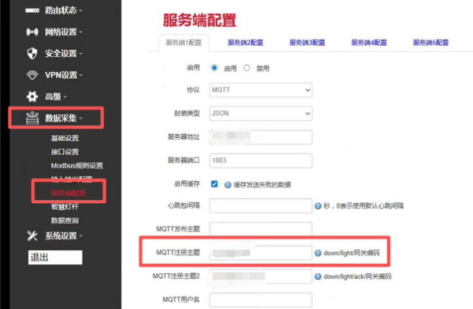Click the security settings shield icon
The image size is (473, 309).
pyautogui.click(x=32, y=53)
